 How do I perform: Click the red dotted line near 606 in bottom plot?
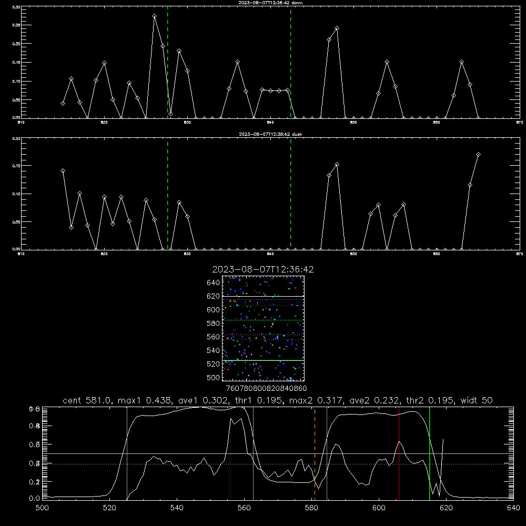399,453
